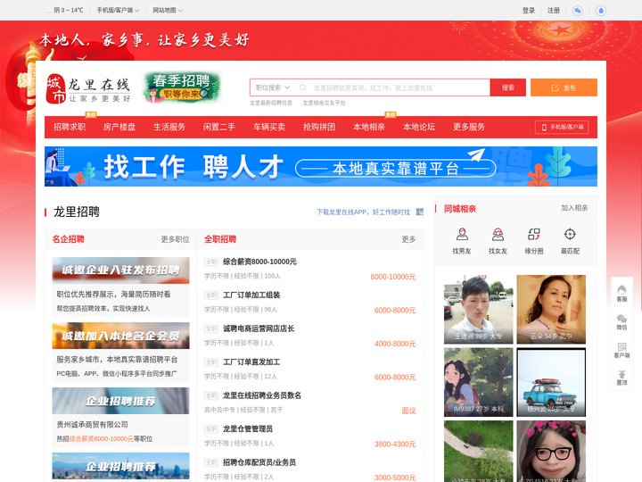This screenshot has width=642, height=482.
Task: Open 本地论坛 navigation tab
Action: (419, 127)
